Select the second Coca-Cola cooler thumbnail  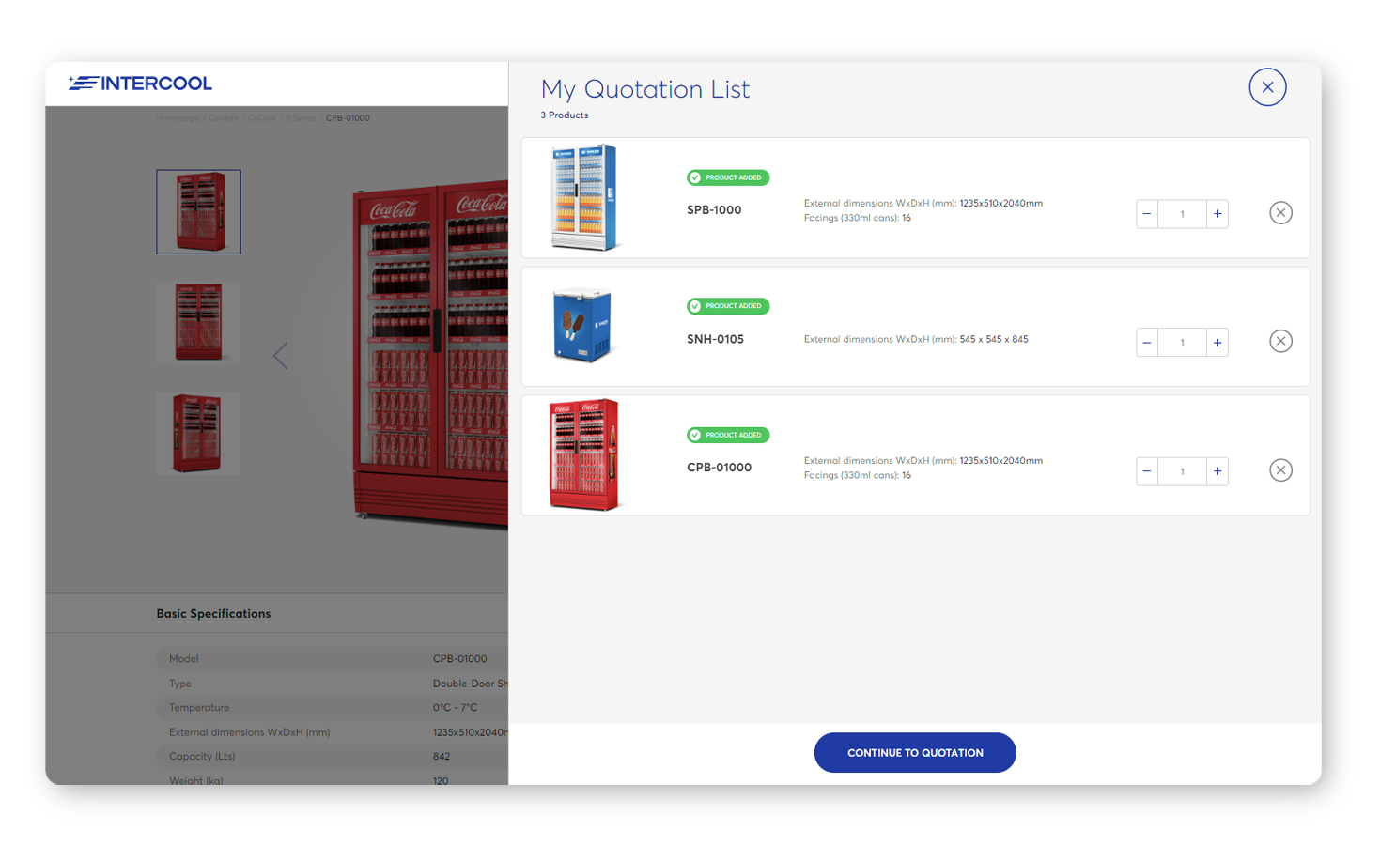[198, 323]
